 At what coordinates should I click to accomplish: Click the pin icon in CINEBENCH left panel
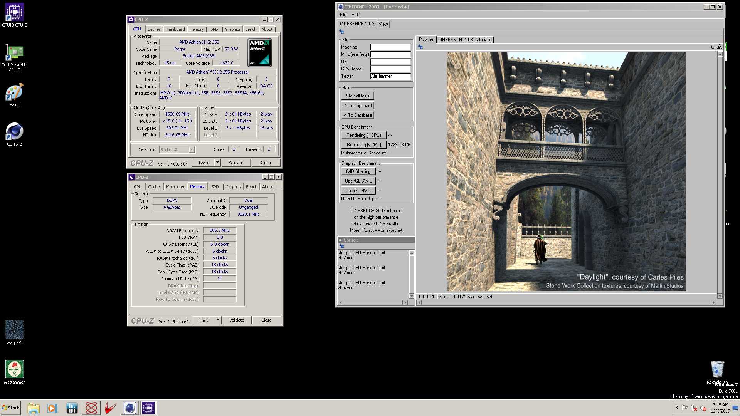point(341,32)
